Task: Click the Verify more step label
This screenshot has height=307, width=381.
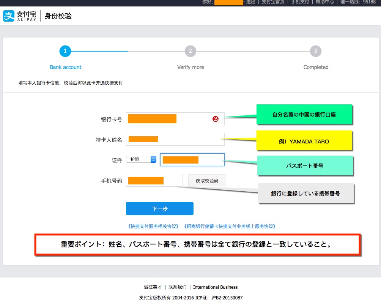Action: point(191,67)
